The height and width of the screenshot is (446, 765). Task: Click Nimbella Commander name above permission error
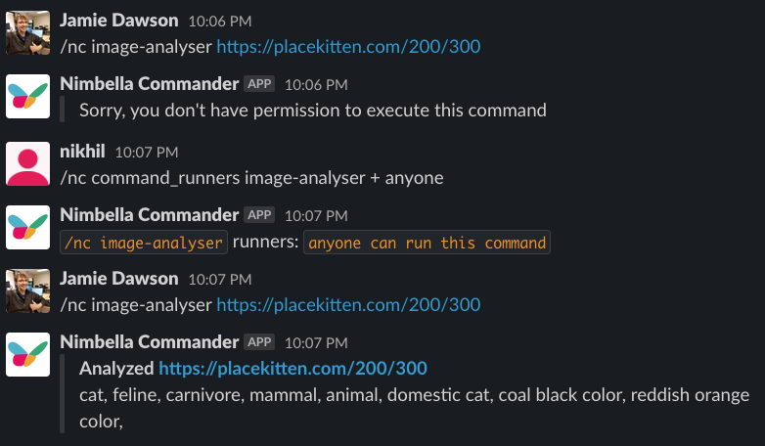tap(150, 83)
